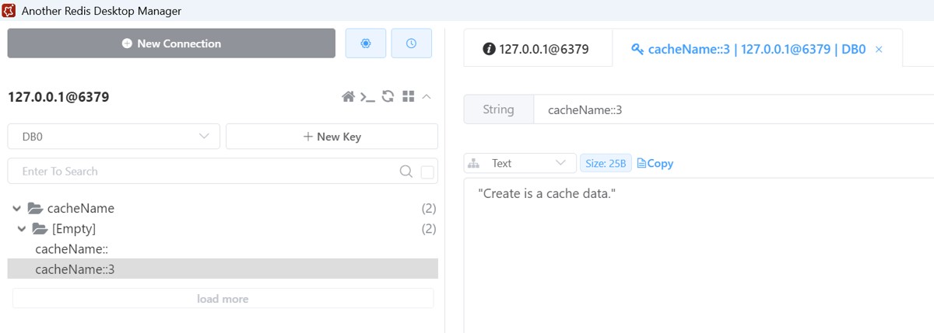Click the cacheName folder icon
This screenshot has width=934, height=333.
click(35, 209)
